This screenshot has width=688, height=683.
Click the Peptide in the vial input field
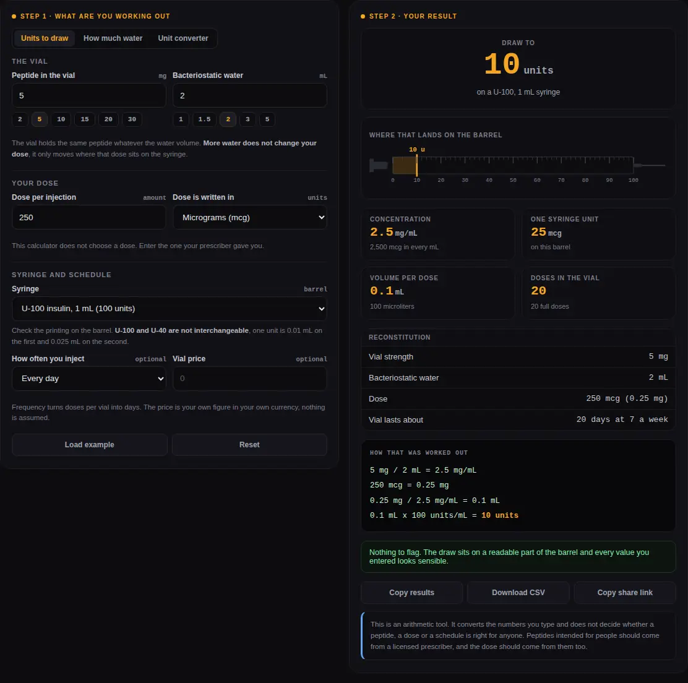tap(89, 96)
